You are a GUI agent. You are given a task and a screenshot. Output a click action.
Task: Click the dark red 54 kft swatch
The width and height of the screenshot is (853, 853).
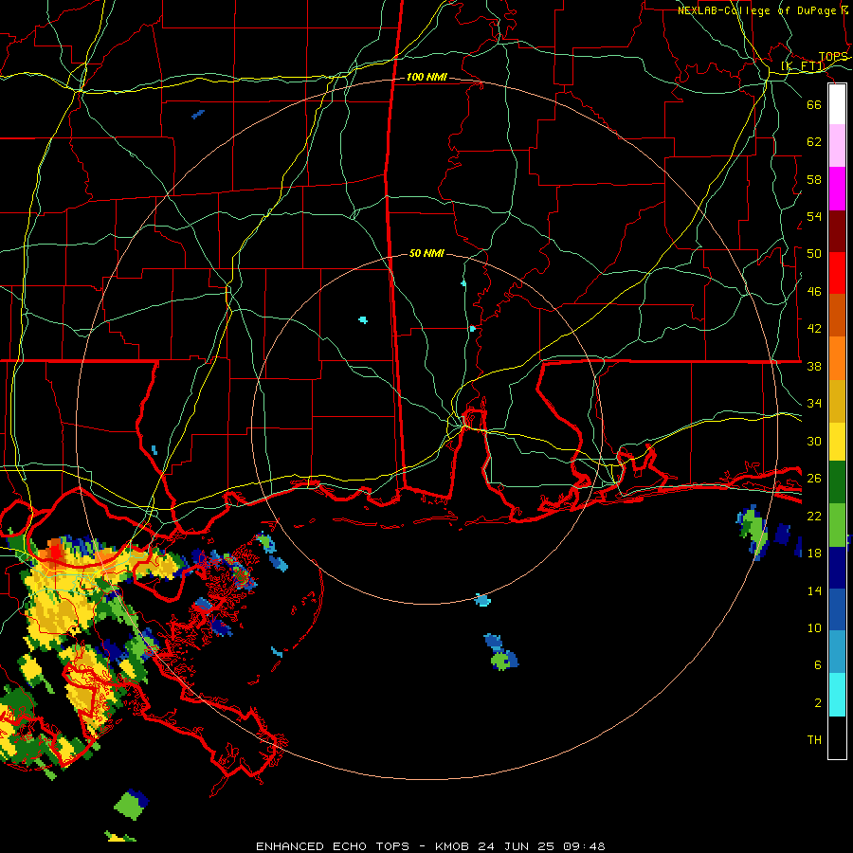(837, 230)
